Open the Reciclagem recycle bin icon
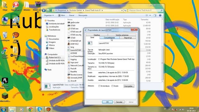Viewport: 199px width, 112px height. point(5,37)
